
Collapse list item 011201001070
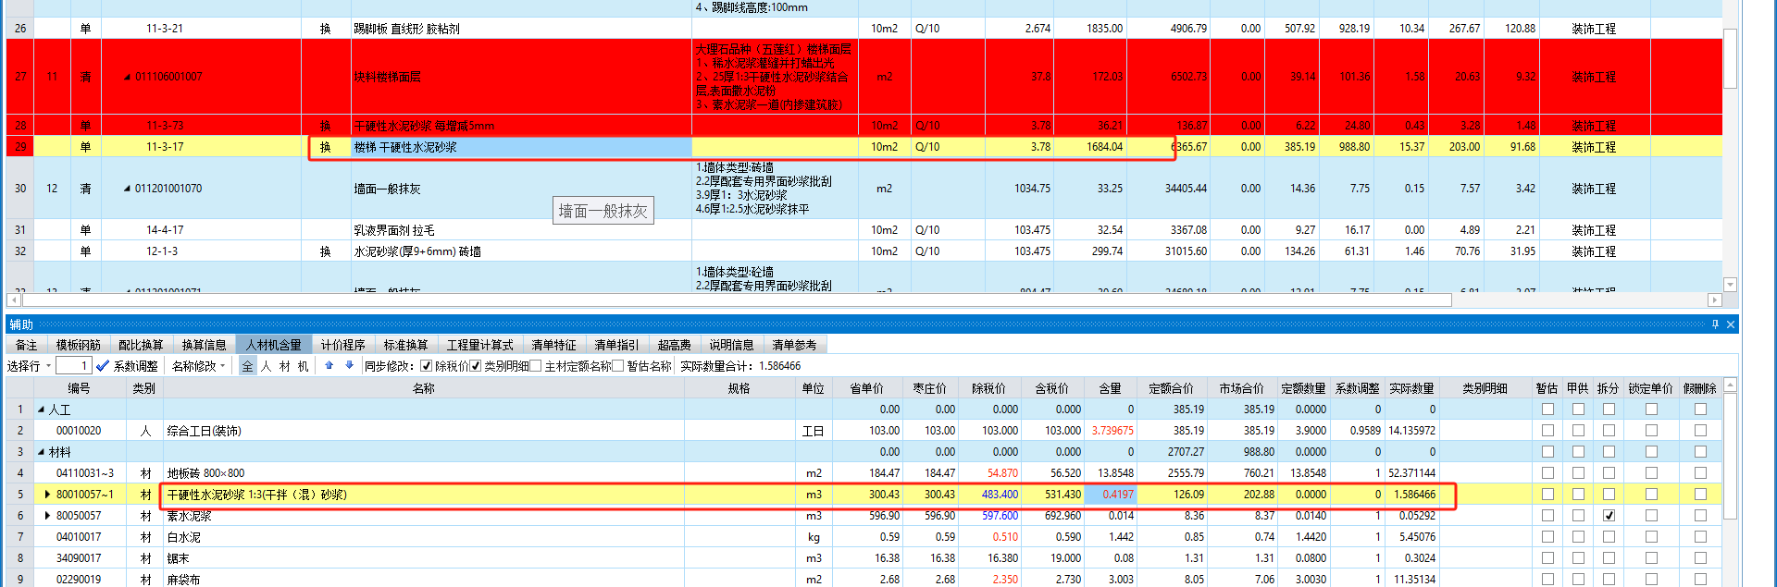(x=128, y=189)
